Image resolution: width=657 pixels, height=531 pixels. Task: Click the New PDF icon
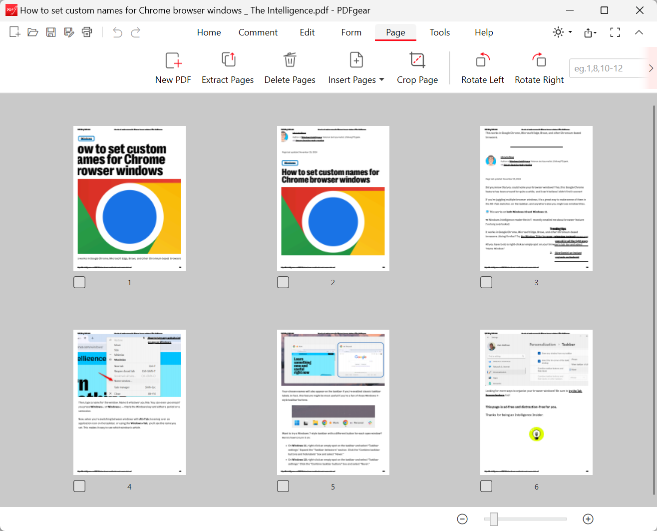click(x=173, y=60)
